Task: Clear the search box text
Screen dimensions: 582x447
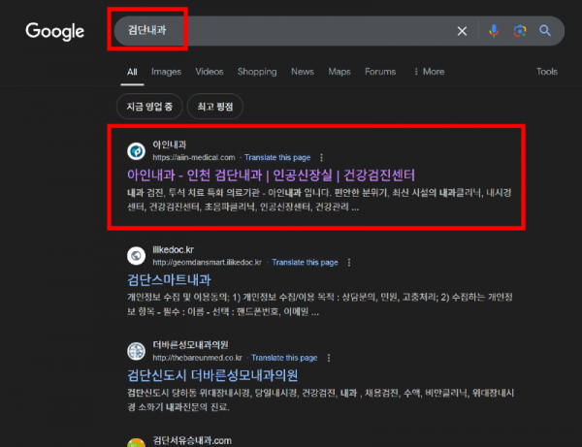Action: (462, 31)
